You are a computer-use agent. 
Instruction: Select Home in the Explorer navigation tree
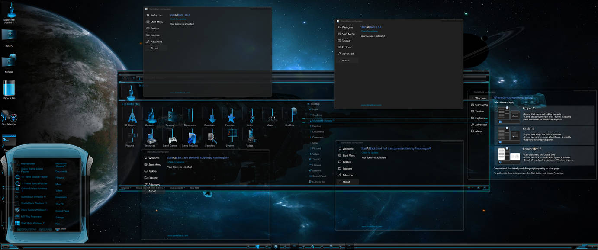coord(314,109)
